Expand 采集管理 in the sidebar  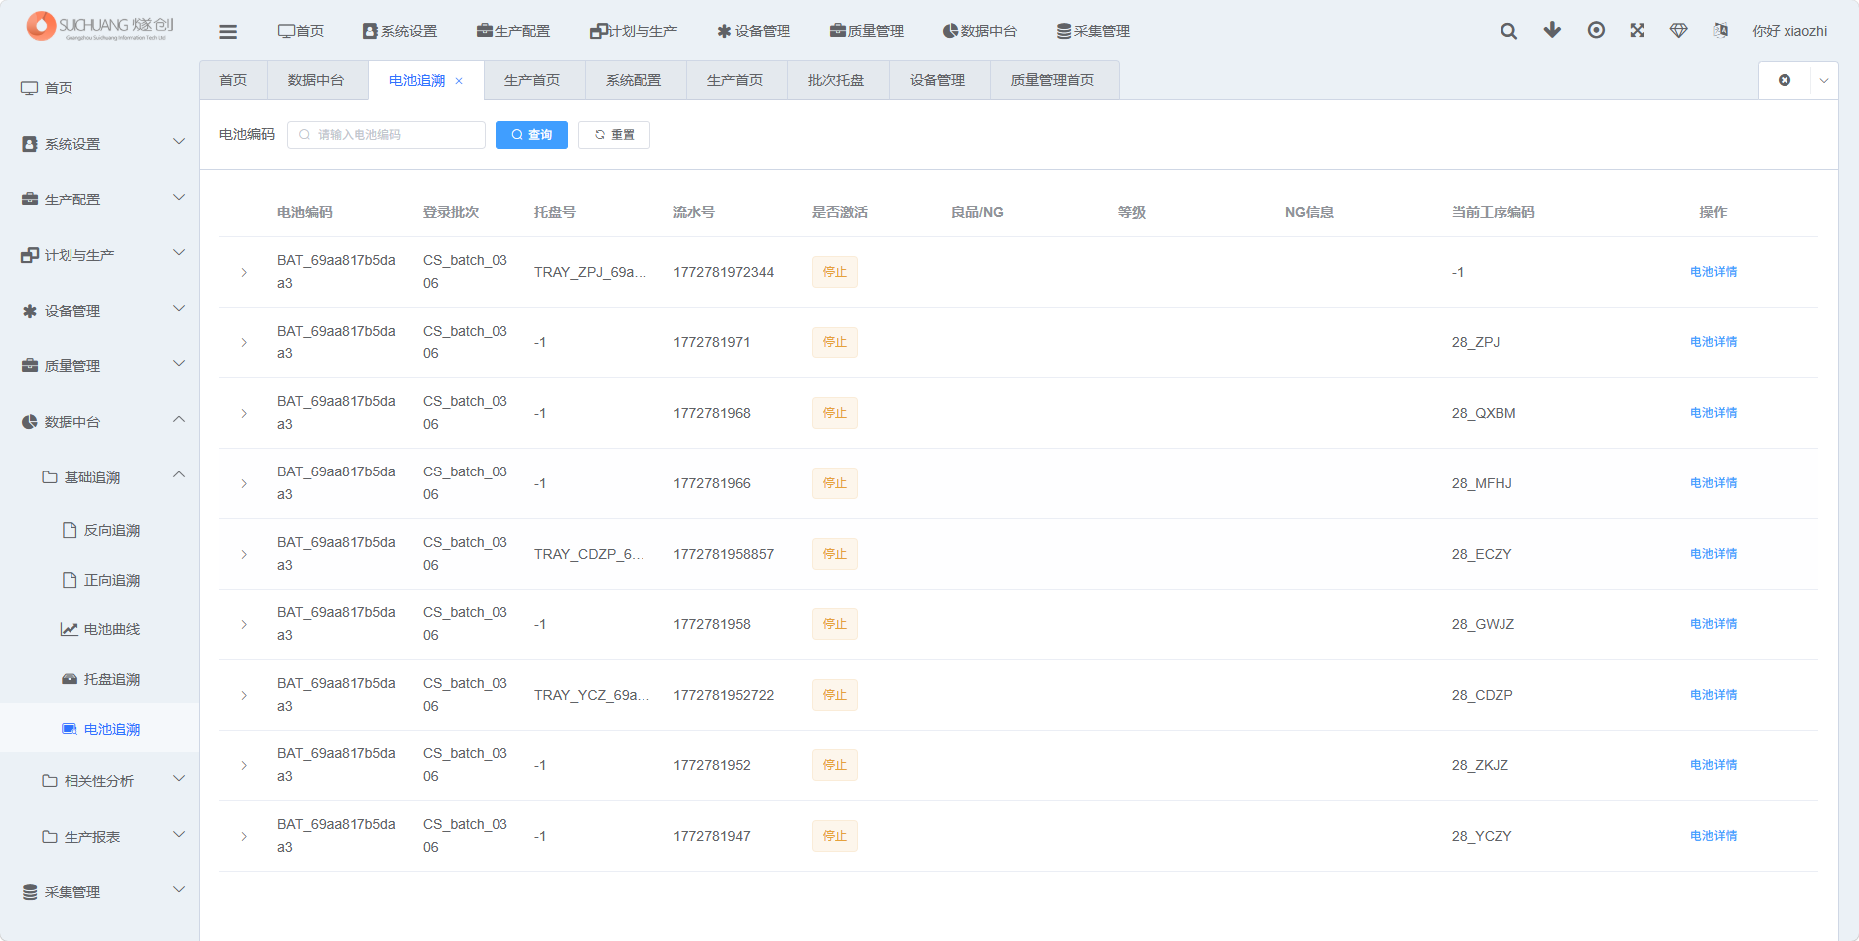tap(99, 892)
